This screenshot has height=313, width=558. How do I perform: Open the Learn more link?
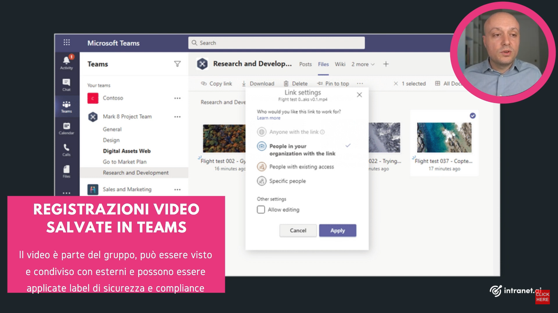[x=269, y=118]
